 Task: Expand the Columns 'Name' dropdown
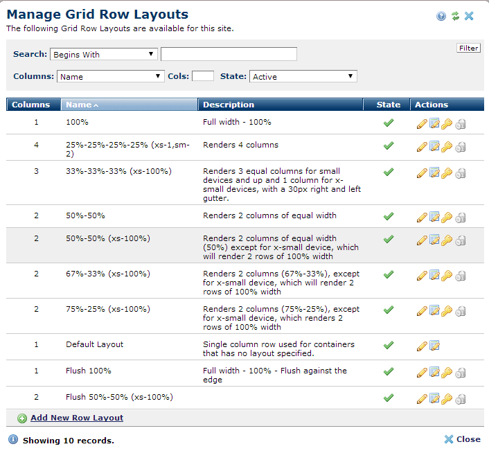pos(110,77)
